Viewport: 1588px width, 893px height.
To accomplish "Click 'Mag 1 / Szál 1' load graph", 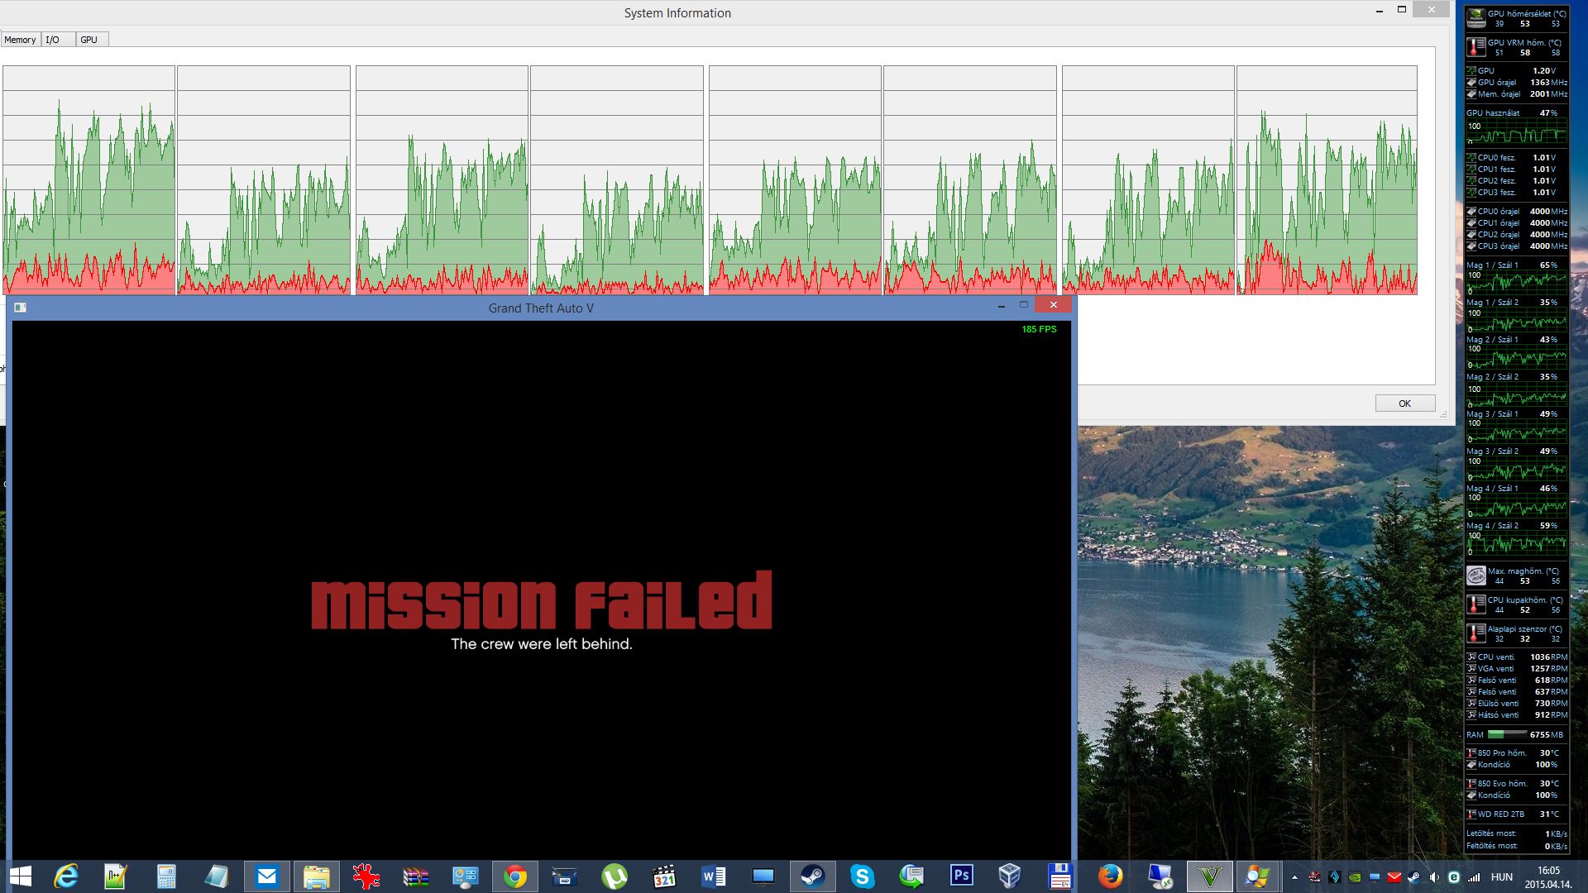I will pyautogui.click(x=1517, y=282).
